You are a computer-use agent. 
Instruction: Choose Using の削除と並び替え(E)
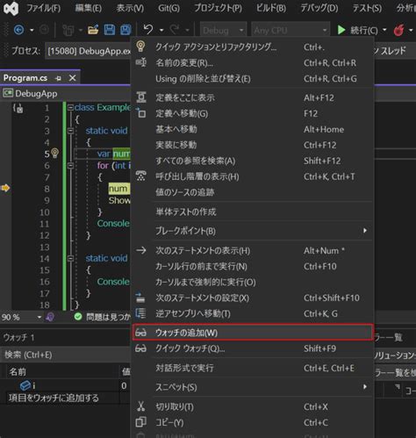coord(252,78)
